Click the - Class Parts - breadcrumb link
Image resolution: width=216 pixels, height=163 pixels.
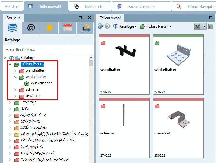[157, 26]
